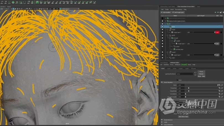Toggle visibility of the scale1 row

click(x=162, y=58)
